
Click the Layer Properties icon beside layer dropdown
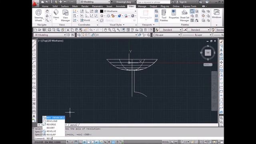tap(79, 35)
